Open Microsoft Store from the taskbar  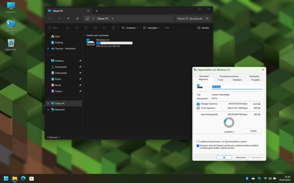[x=32, y=179]
